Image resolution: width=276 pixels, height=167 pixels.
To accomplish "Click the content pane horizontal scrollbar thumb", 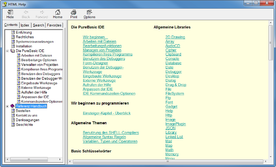I will click(x=168, y=161).
